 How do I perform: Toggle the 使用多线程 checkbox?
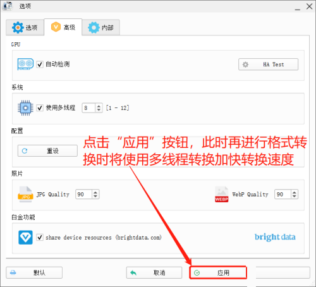[x=40, y=107]
